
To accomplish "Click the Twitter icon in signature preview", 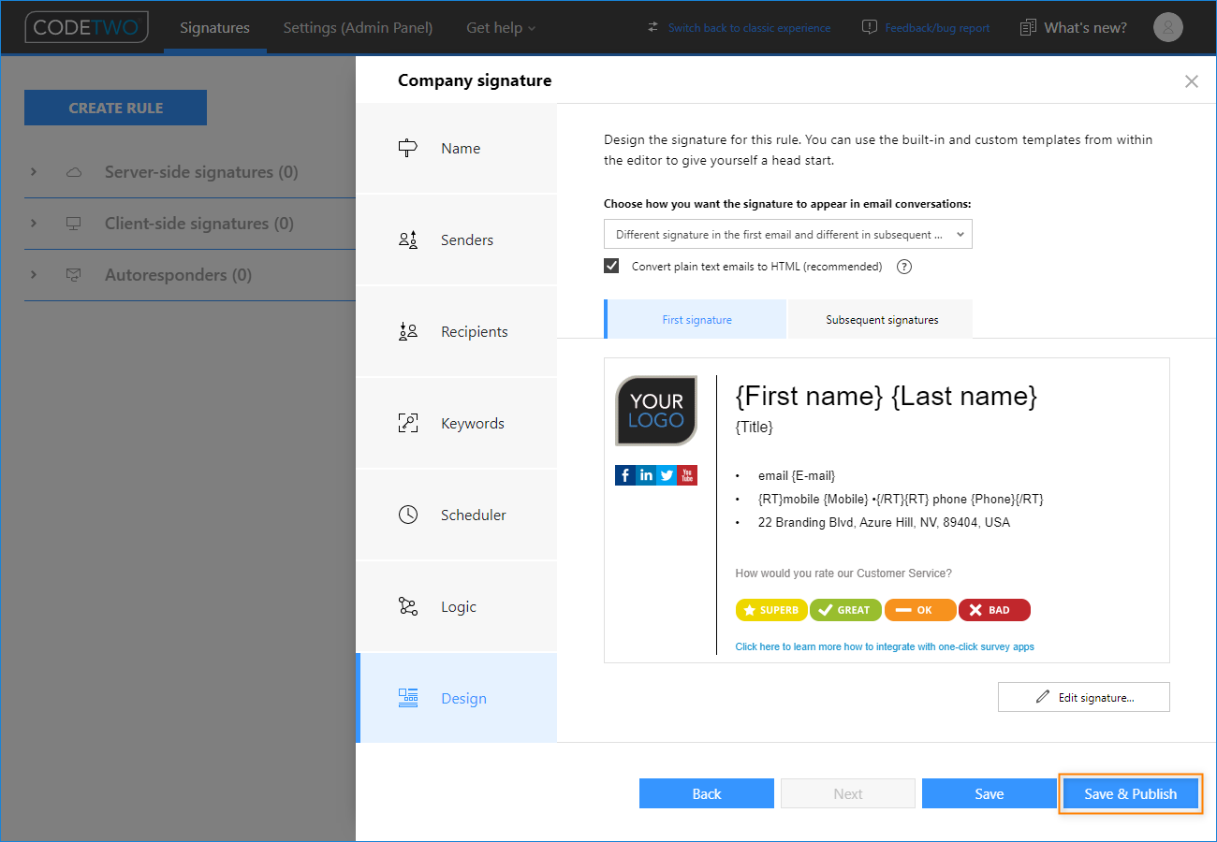I will 667,475.
